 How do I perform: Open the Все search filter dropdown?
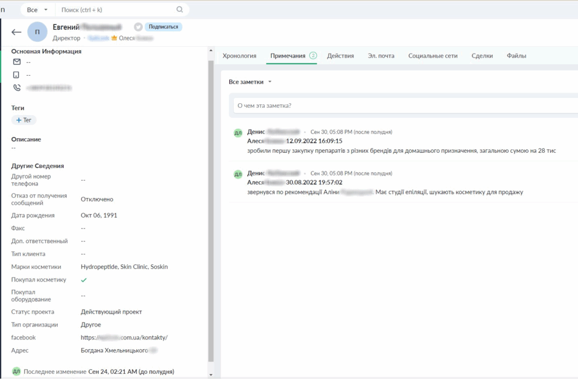coord(37,10)
